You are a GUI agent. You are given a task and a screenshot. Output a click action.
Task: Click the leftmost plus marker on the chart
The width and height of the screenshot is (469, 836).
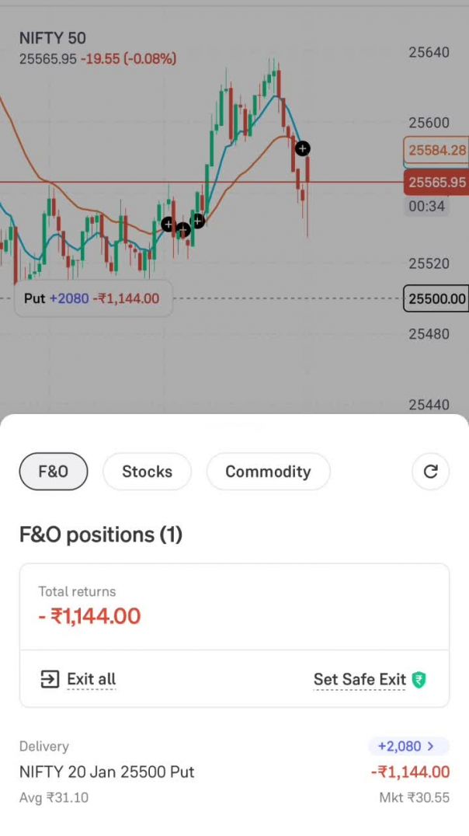pos(168,225)
